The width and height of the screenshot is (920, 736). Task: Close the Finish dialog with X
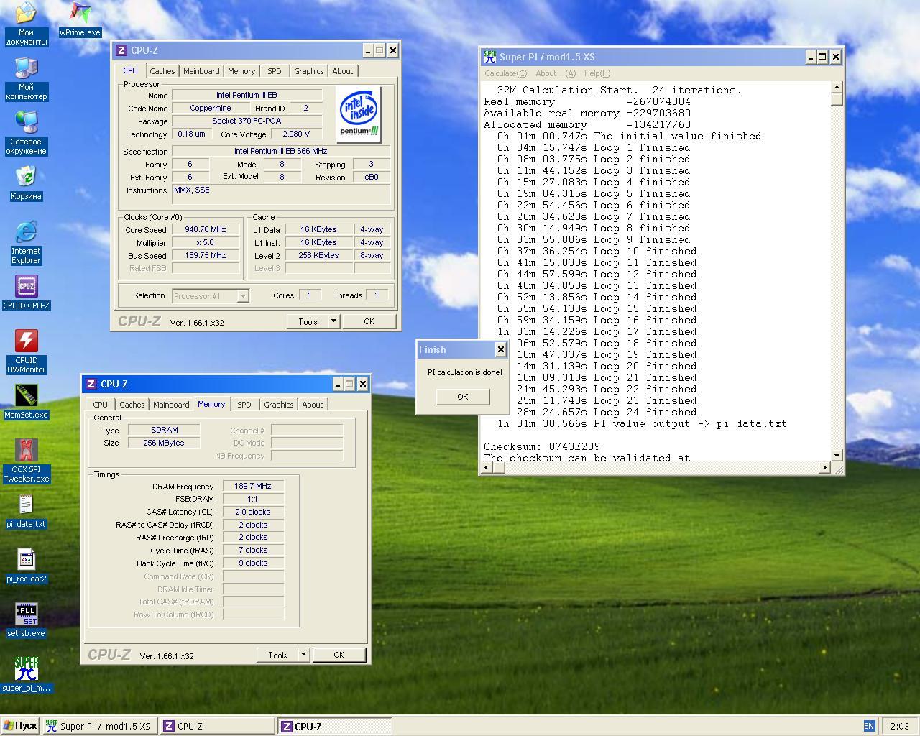500,349
